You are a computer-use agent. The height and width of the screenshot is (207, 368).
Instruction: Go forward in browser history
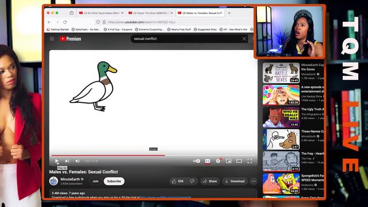(57, 22)
